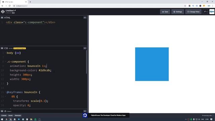Screen dimensions: 215x121
Task: Click the 'bounceIn 1s' animation value
Action: pos(36,66)
